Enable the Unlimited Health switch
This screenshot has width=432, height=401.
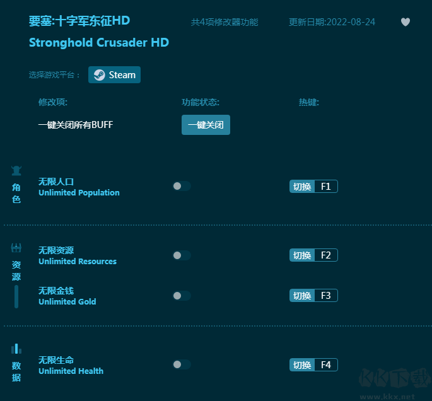click(181, 364)
